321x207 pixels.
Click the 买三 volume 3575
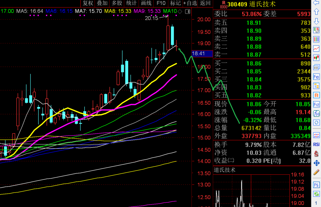click(x=304, y=80)
